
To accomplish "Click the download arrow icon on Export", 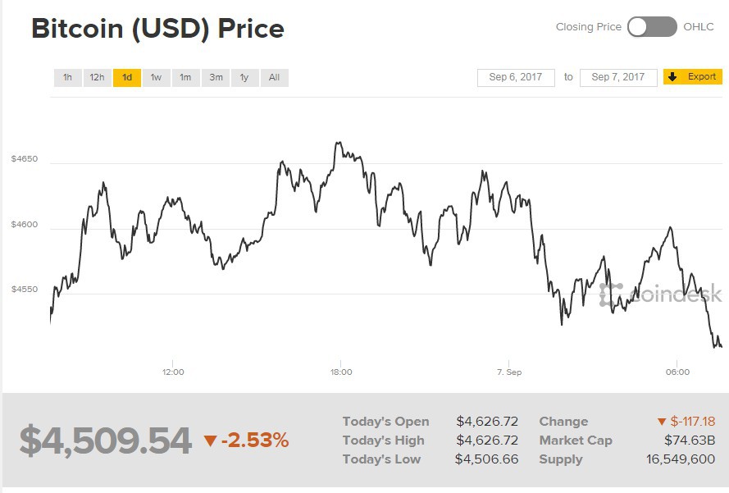I will click(x=675, y=76).
